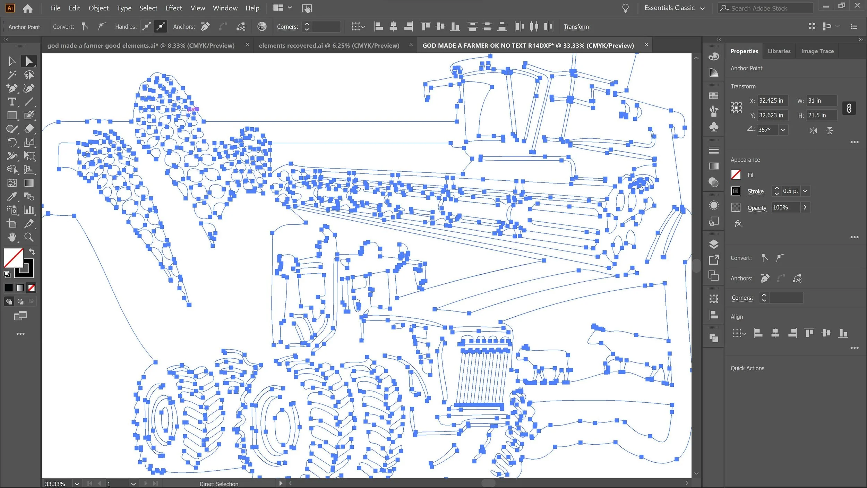The image size is (867, 488).
Task: Expand the stroke weight dropdown
Action: [805, 191]
